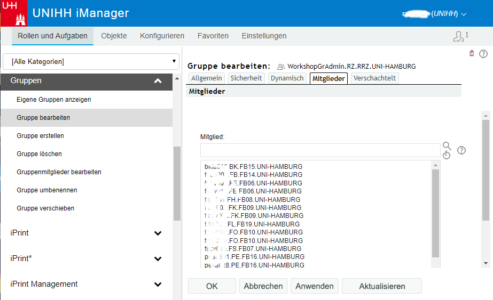Image resolution: width=493 pixels, height=300 pixels.
Task: Open the clipboard task icon
Action: [x=472, y=53]
